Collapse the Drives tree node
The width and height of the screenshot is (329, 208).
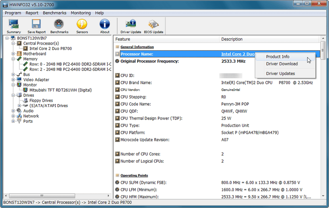point(13,95)
